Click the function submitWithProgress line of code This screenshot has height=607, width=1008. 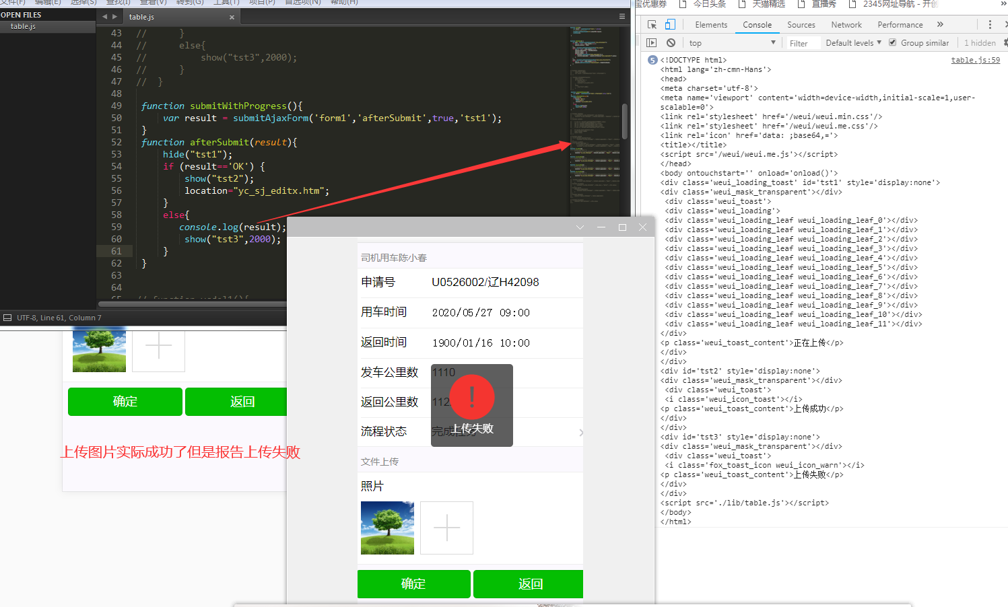point(222,106)
